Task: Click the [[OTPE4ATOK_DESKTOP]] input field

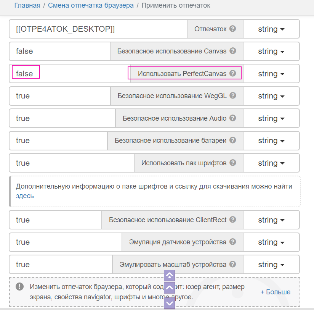Action: pos(98,29)
